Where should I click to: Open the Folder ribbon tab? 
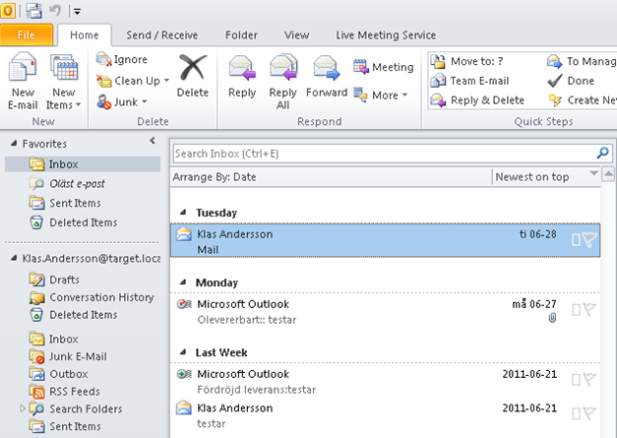[241, 35]
